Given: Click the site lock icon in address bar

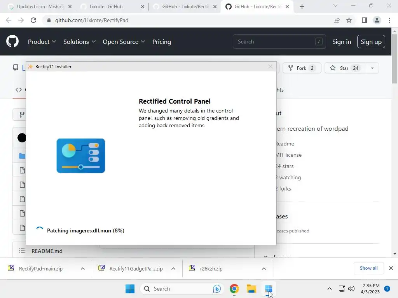Looking at the screenshot, I should (x=49, y=20).
